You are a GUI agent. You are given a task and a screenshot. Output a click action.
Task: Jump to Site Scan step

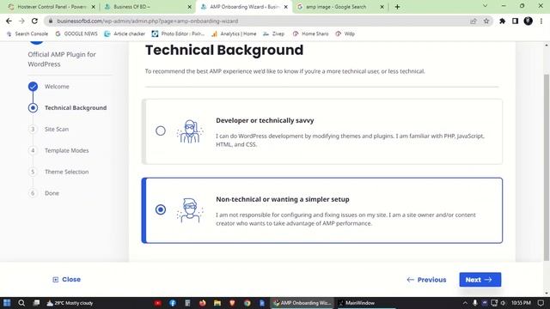coord(57,130)
